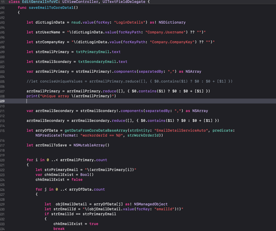
Task: Click the strUserName variable declaration
Action: tap(48, 32)
